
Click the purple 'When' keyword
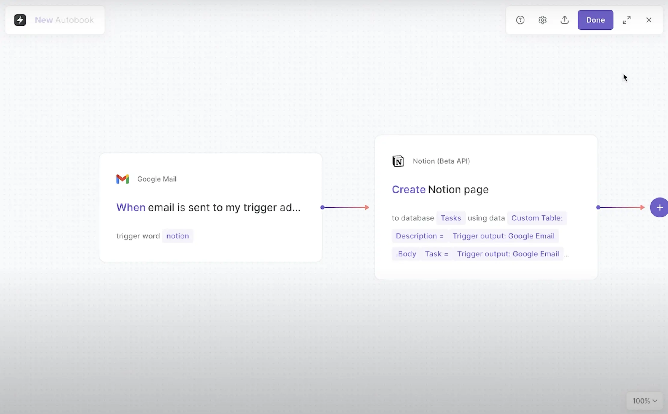pyautogui.click(x=131, y=208)
